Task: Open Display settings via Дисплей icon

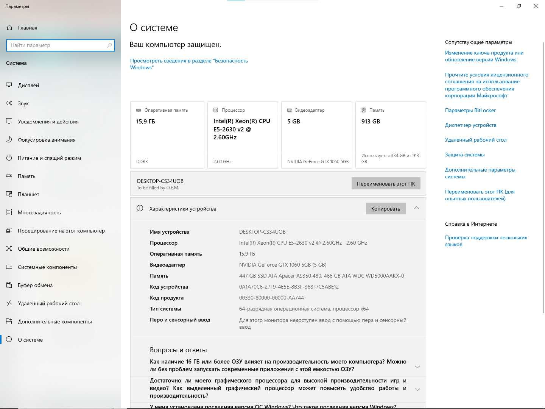Action: click(9, 85)
